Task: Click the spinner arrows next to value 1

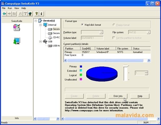Action: (146, 73)
